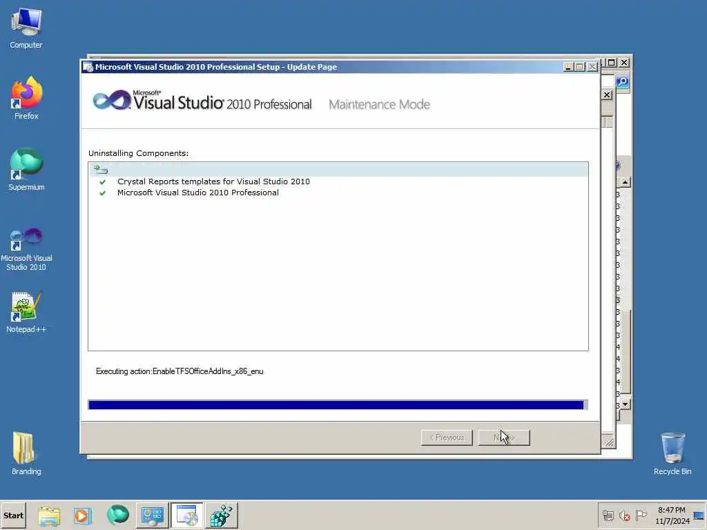Click the resize grip of background window
The width and height of the screenshot is (707, 530).
coord(609,442)
